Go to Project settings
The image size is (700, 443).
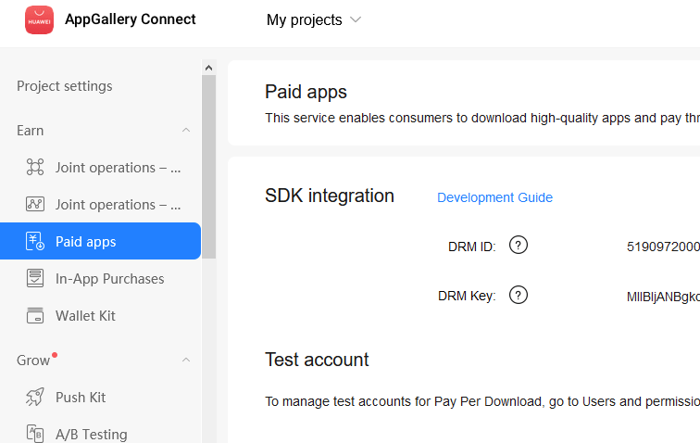[65, 86]
